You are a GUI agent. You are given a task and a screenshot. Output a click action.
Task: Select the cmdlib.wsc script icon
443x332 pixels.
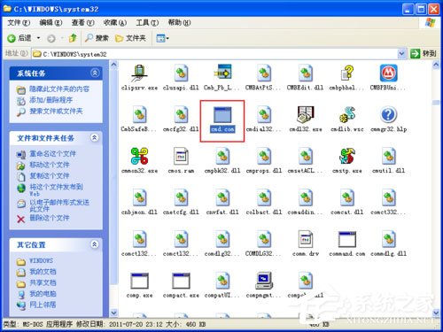[x=347, y=114]
